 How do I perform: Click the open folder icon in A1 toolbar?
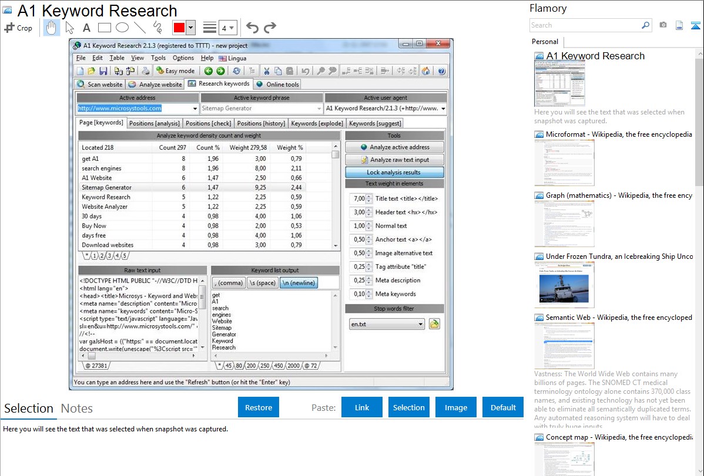coord(91,71)
